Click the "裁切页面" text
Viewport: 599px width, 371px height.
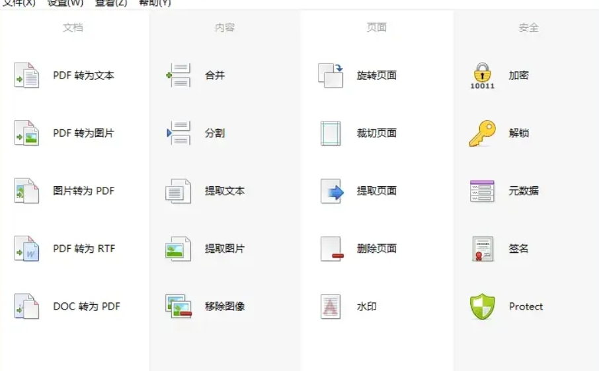click(x=377, y=133)
